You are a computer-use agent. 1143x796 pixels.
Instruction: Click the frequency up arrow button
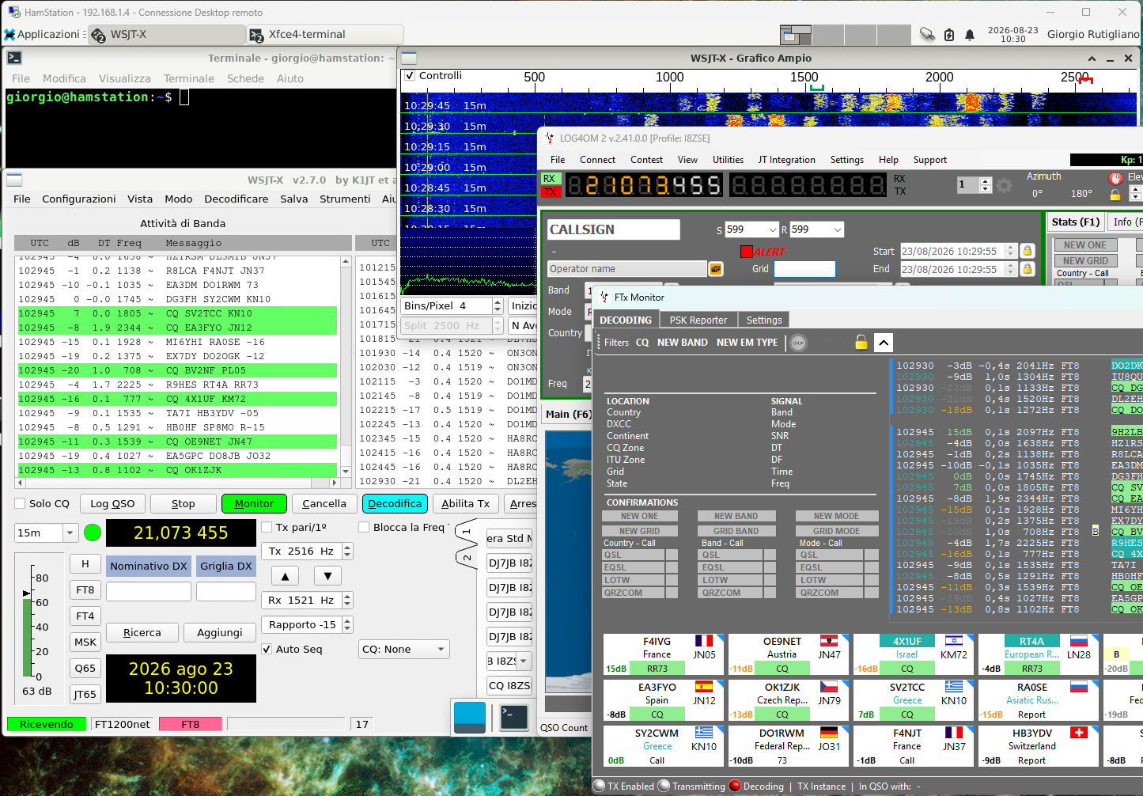click(285, 576)
